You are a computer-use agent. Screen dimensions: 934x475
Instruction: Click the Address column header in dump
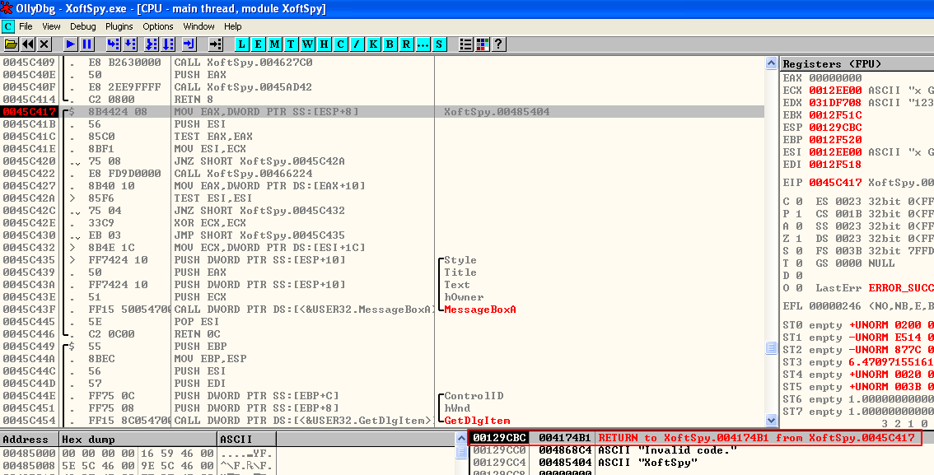[x=30, y=440]
